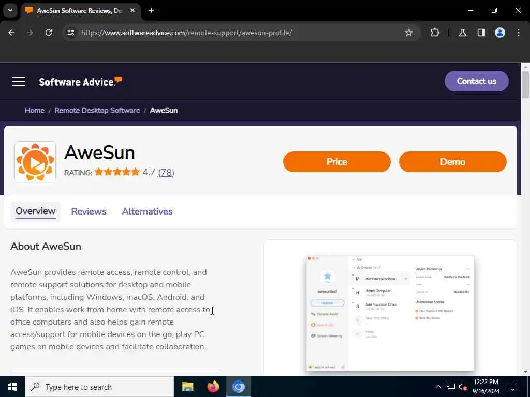This screenshot has width=530, height=397.
Task: Open the AweSun app screenshot thumbnail
Action: point(390,314)
